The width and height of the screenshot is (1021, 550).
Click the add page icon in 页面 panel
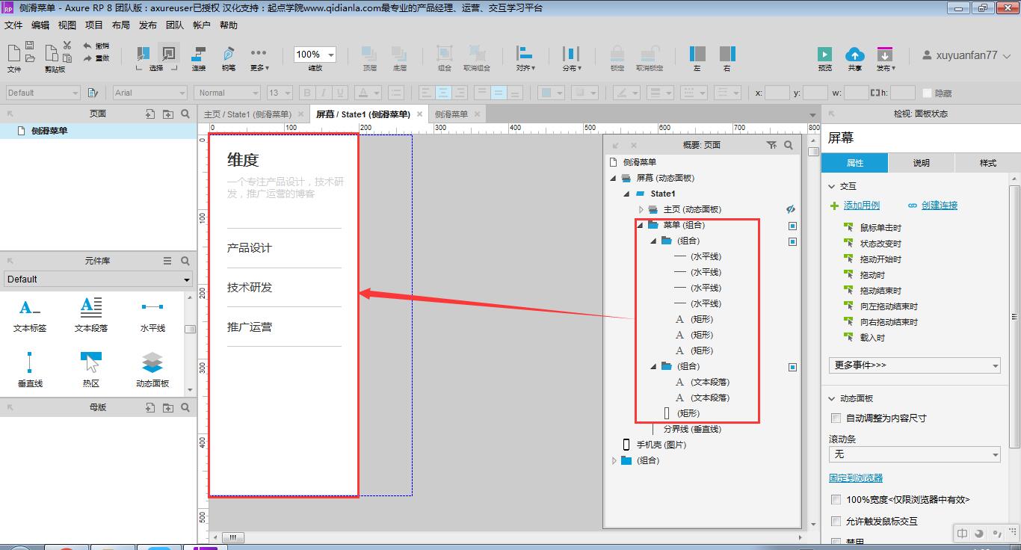149,114
